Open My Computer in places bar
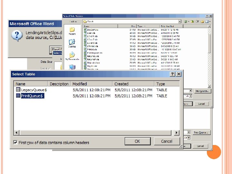 (72, 67)
